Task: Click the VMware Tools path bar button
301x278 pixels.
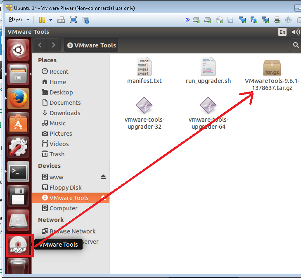Action: 91,45
